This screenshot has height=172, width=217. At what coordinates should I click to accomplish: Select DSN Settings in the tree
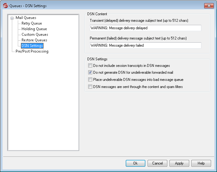pyautogui.click(x=32, y=46)
